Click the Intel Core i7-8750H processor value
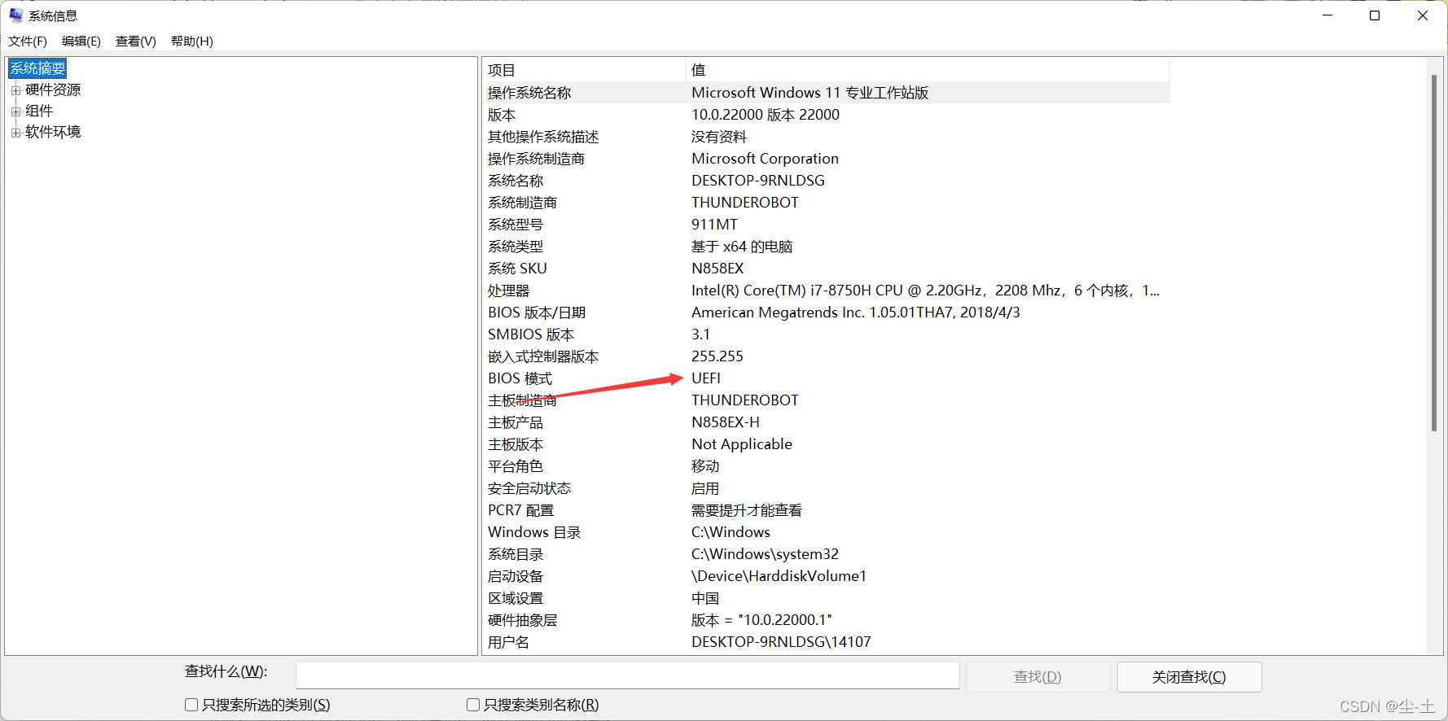The width and height of the screenshot is (1448, 721). [x=925, y=291]
